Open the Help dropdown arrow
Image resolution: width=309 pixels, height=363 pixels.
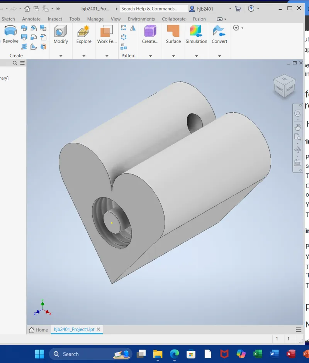258,9
